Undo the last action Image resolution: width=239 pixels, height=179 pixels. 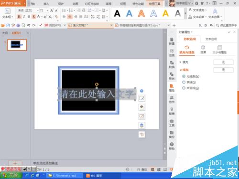tap(29, 25)
